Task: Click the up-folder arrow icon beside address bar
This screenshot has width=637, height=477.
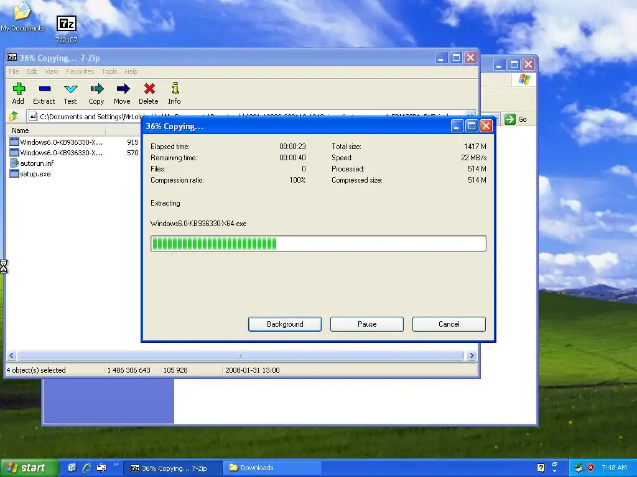Action: [x=14, y=116]
